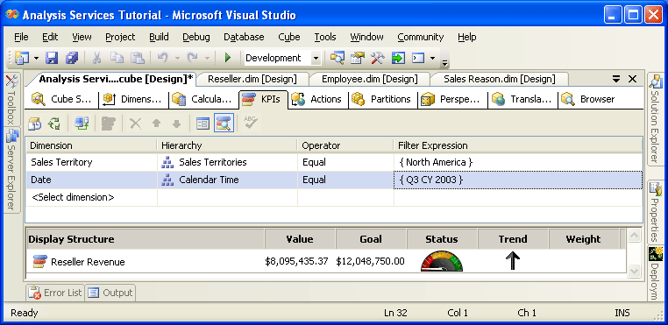Open the Cube menu
668x325 pixels.
(289, 37)
